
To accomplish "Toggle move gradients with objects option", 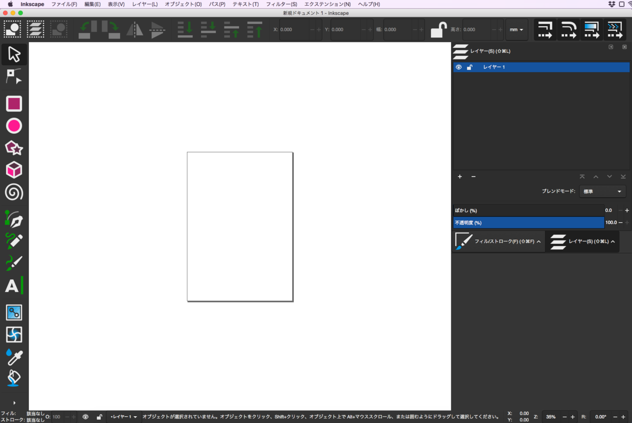I will point(591,29).
